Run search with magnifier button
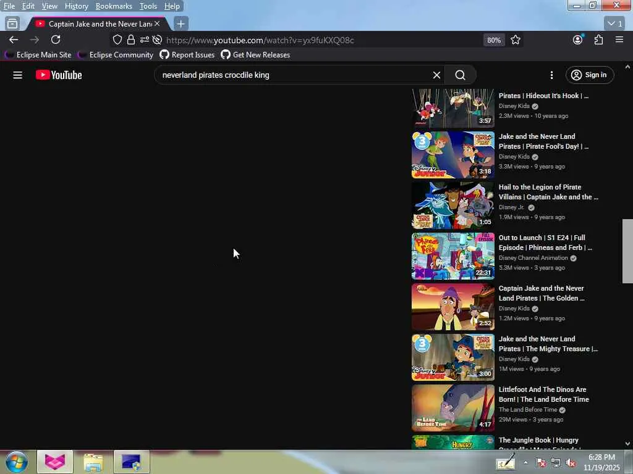This screenshot has width=633, height=474. 460,75
